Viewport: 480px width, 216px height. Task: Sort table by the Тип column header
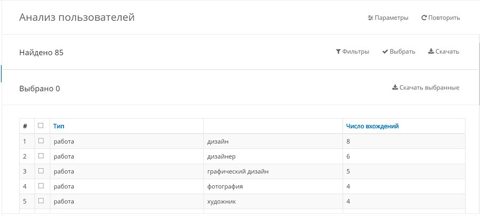[59, 126]
